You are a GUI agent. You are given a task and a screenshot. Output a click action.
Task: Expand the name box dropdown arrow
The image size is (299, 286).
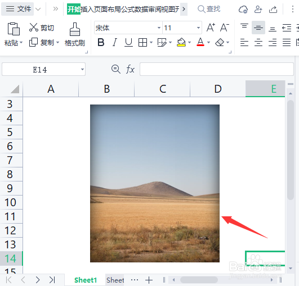point(82,69)
